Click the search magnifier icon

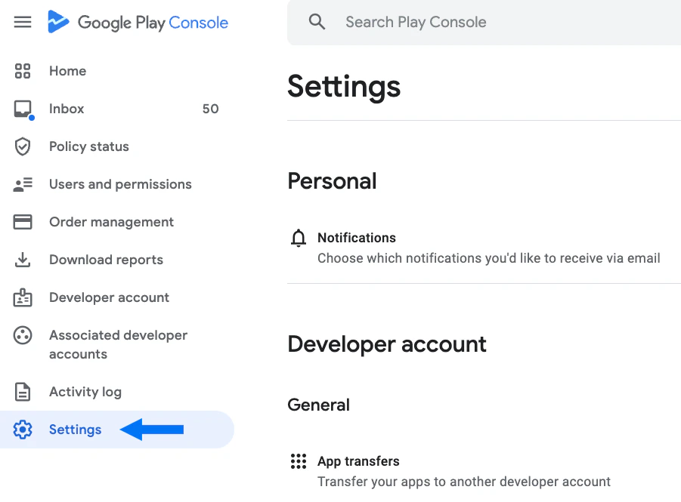point(317,21)
